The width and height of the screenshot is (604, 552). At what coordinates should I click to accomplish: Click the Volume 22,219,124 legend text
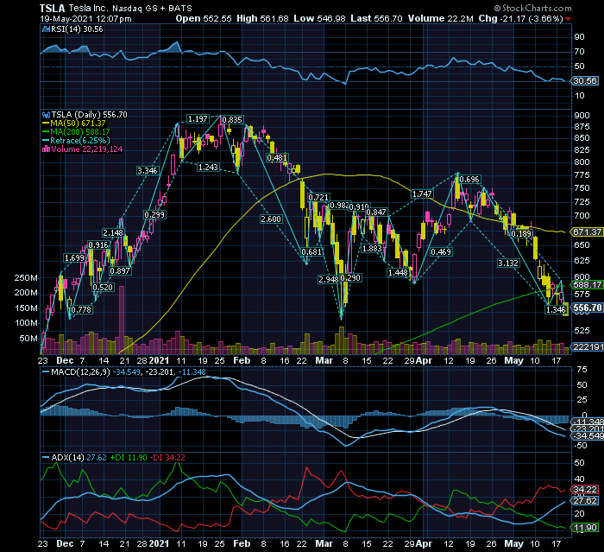87,149
